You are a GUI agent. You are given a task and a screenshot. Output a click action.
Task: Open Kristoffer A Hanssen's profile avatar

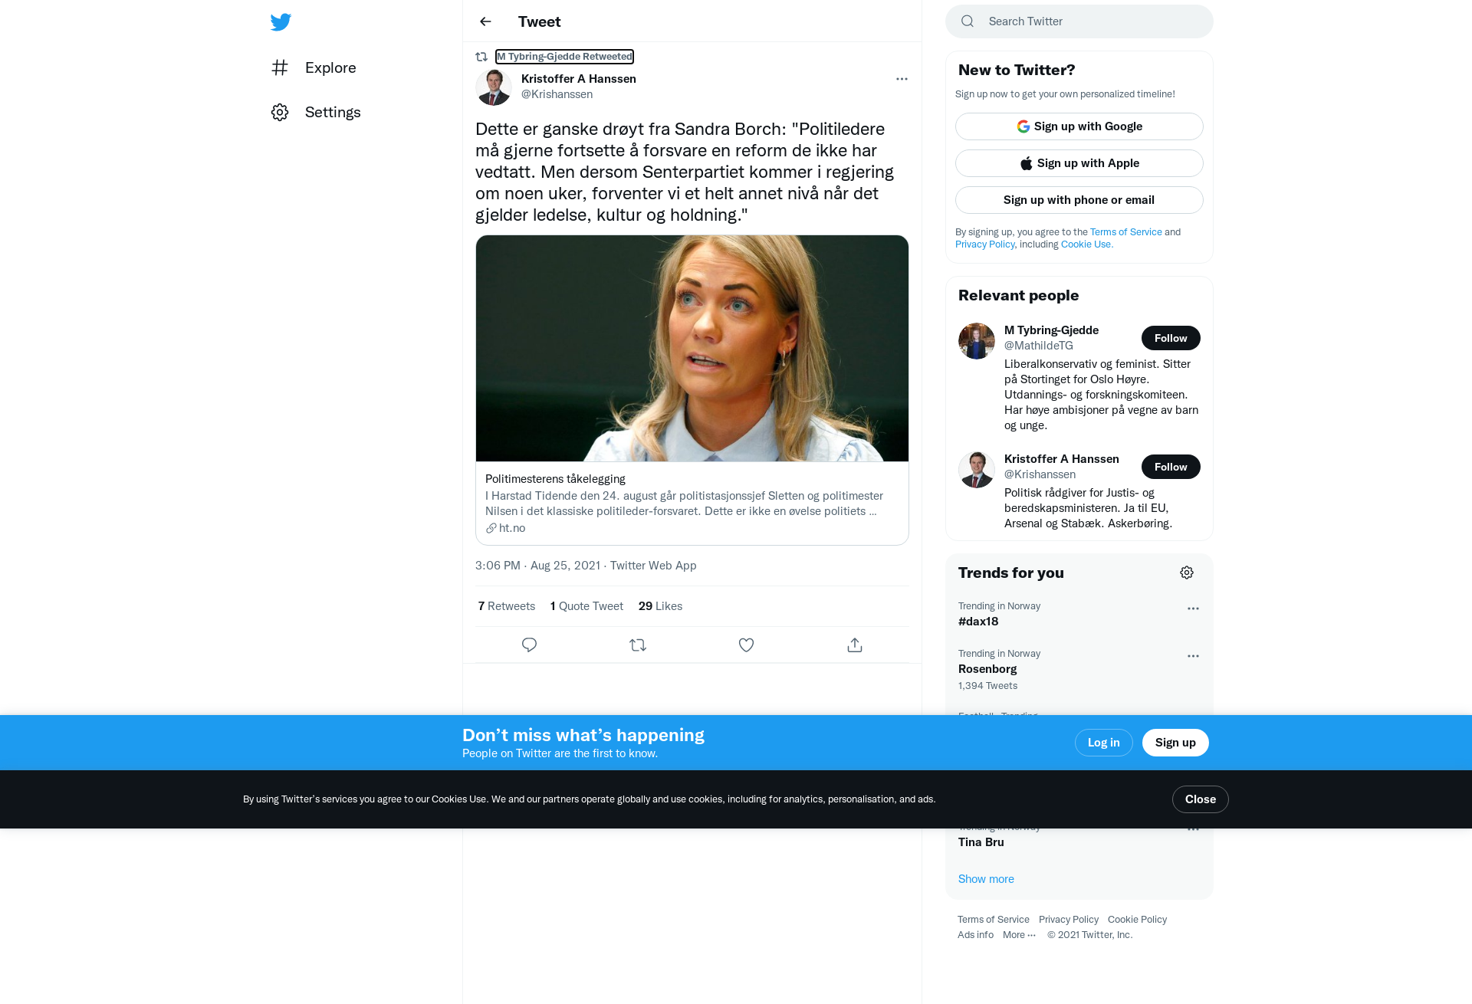(x=494, y=87)
